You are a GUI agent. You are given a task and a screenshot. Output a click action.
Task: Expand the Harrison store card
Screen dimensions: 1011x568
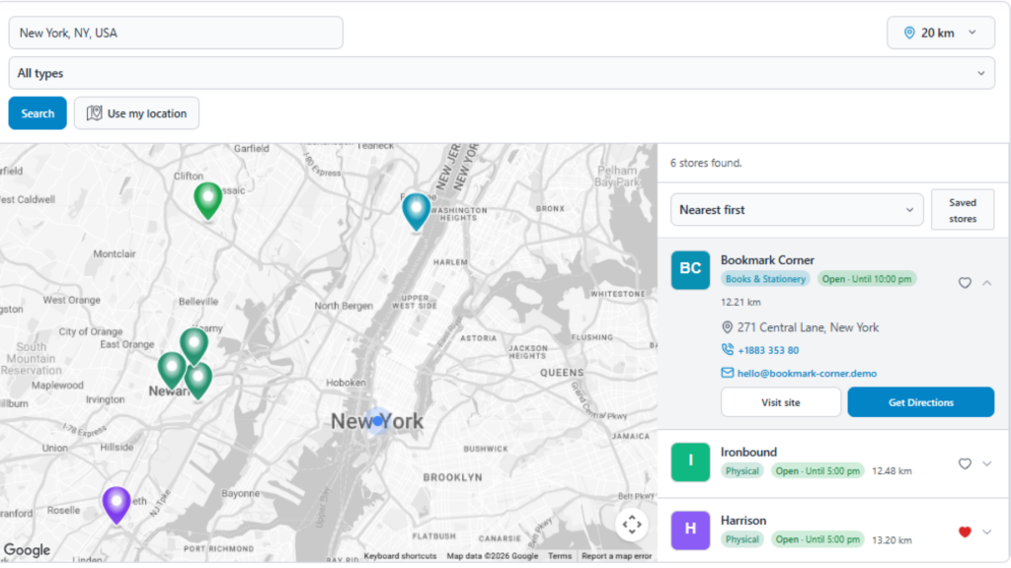pyautogui.click(x=987, y=532)
